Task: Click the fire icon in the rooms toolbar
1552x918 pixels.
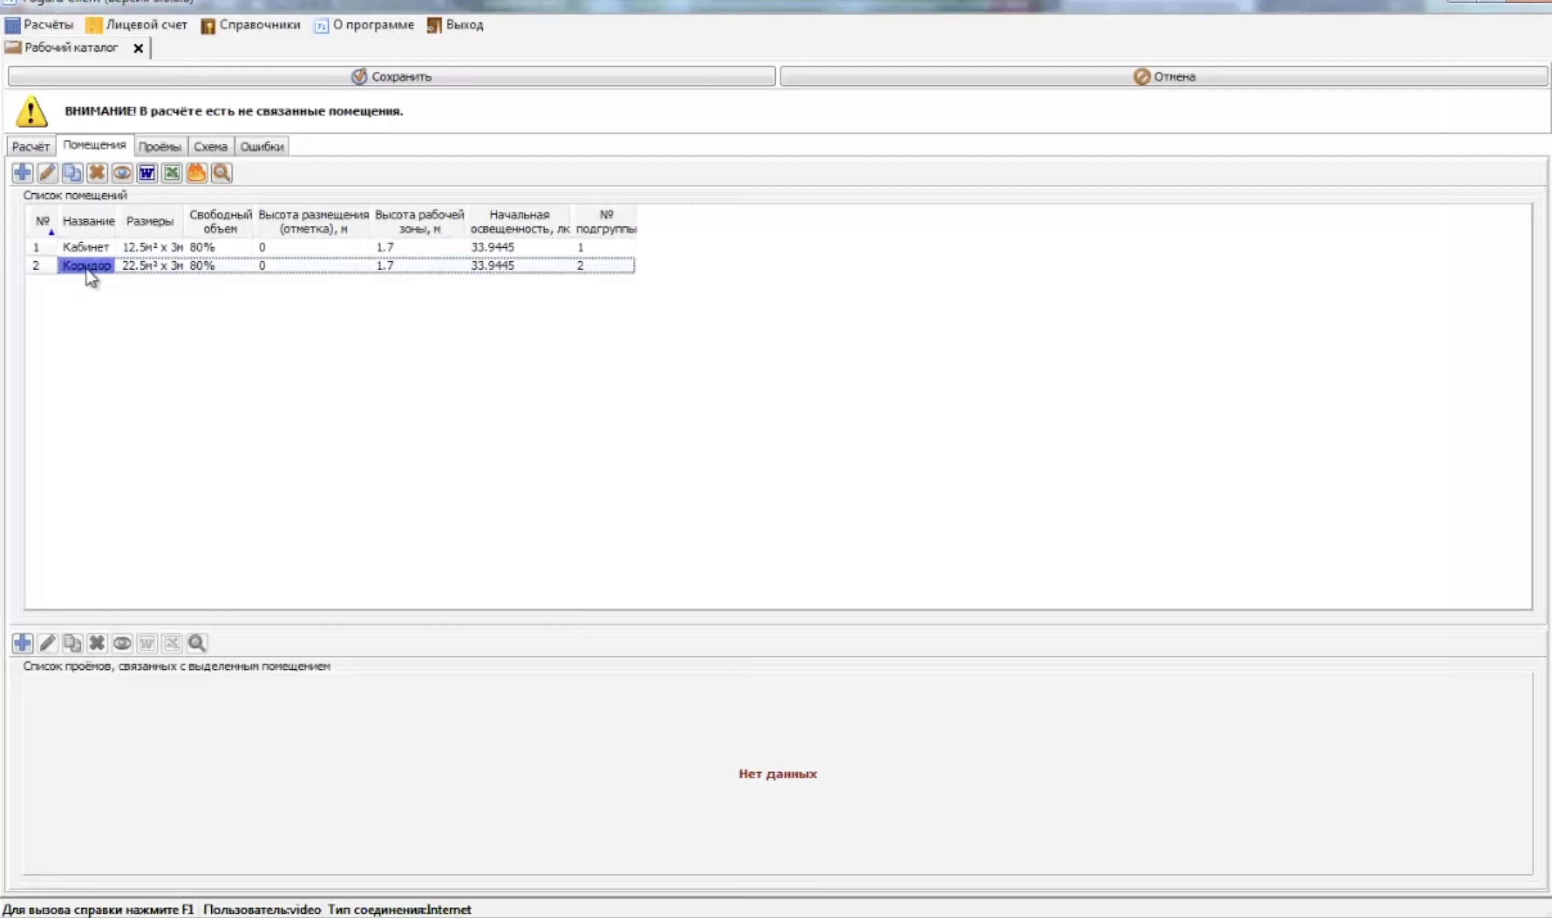Action: pyautogui.click(x=197, y=173)
